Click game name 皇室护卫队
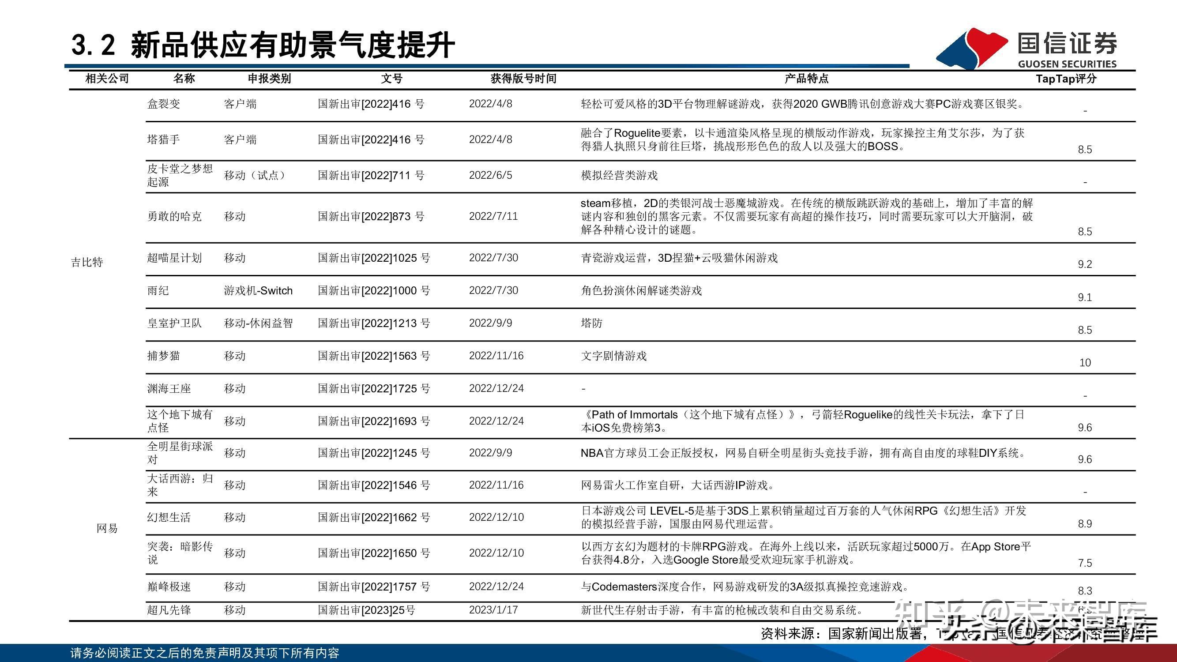The width and height of the screenshot is (1177, 662). pyautogui.click(x=174, y=323)
